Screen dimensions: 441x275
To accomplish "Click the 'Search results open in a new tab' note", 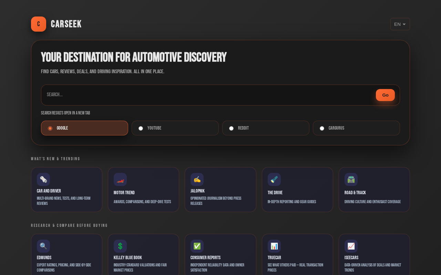I will click(65, 113).
